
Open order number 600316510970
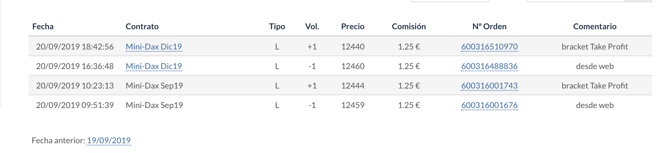[x=489, y=47]
